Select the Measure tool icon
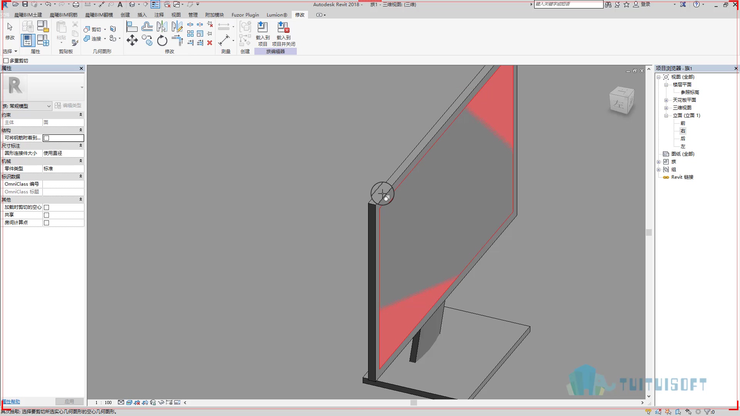The width and height of the screenshot is (740, 416). coord(224,40)
